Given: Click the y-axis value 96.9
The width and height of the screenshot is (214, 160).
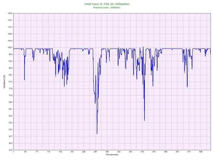Looking at the screenshot, I should (10, 54).
